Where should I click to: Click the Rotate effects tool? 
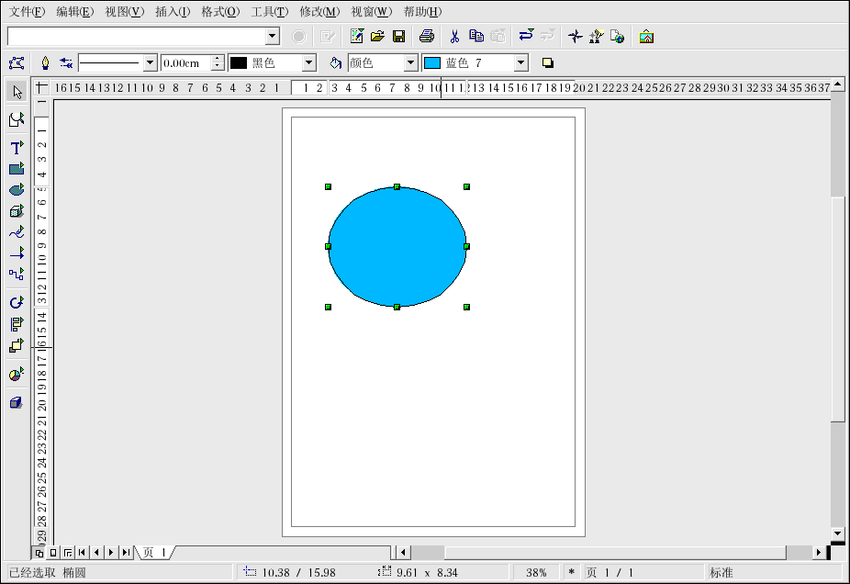coord(16,302)
